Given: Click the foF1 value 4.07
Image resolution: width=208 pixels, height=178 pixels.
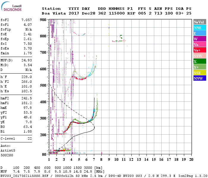Looking at the screenshot, I should tap(28, 25).
